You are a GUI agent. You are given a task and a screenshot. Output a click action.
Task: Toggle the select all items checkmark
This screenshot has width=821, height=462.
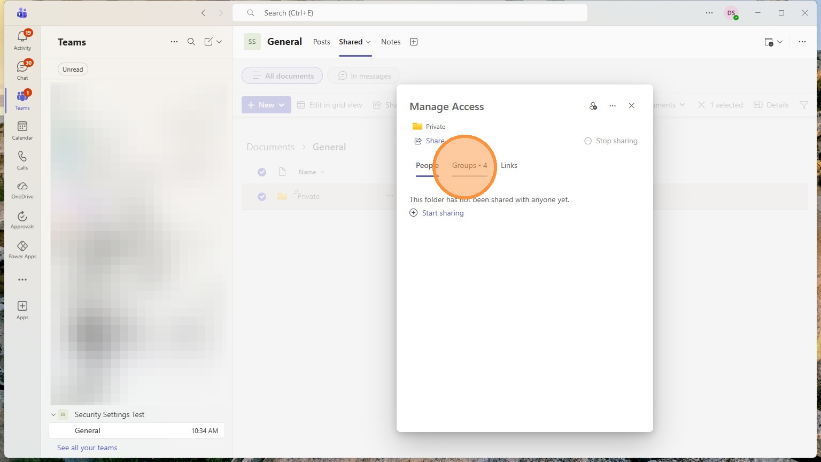[262, 172]
